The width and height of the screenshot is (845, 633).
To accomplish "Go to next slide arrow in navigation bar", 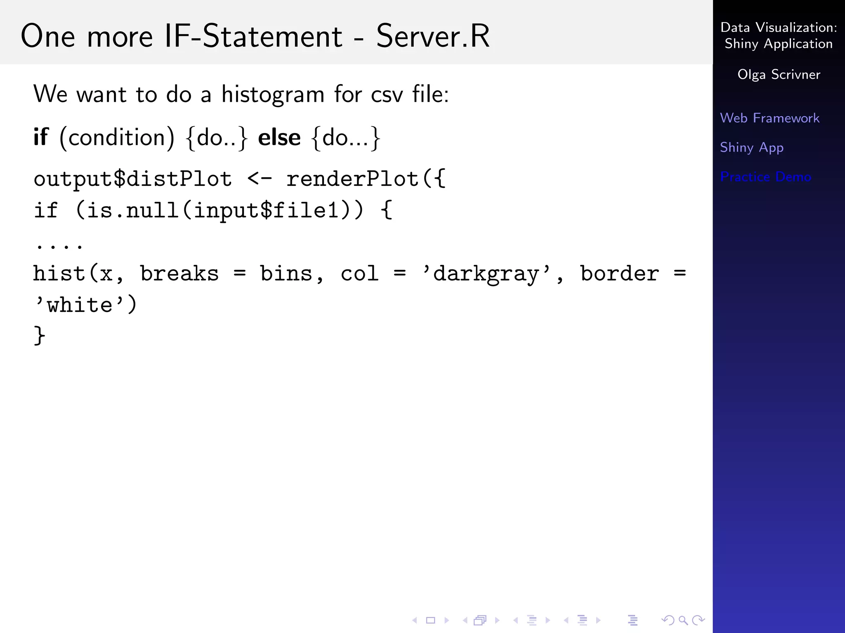I will [447, 620].
